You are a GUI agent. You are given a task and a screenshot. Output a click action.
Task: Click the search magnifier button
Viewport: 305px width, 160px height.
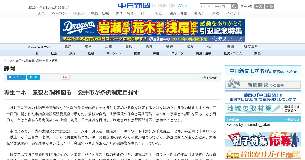[234, 6]
